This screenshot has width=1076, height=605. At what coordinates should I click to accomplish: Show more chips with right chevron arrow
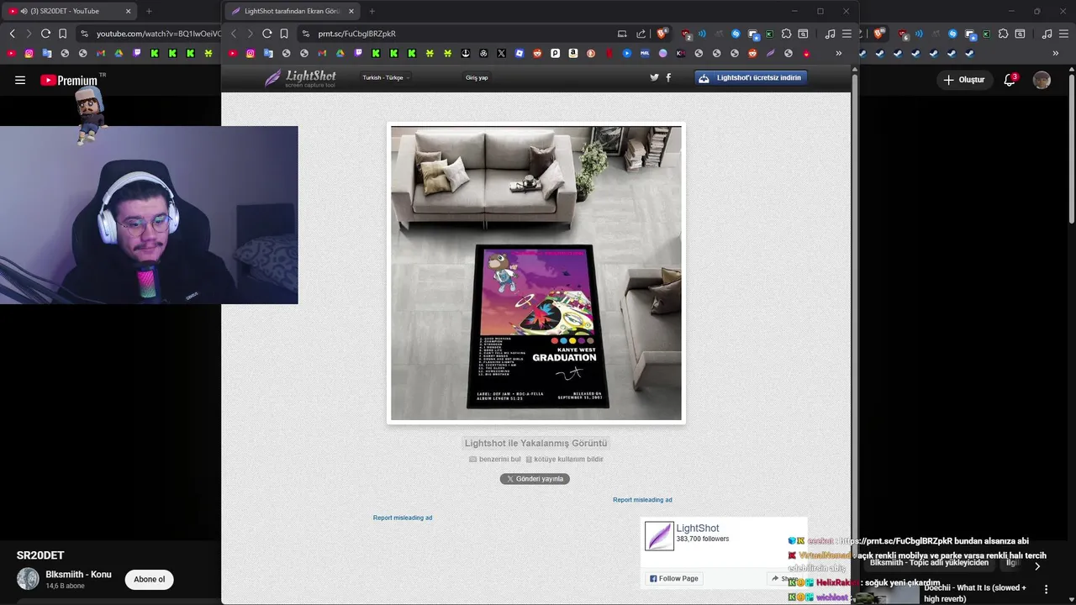tap(1036, 566)
